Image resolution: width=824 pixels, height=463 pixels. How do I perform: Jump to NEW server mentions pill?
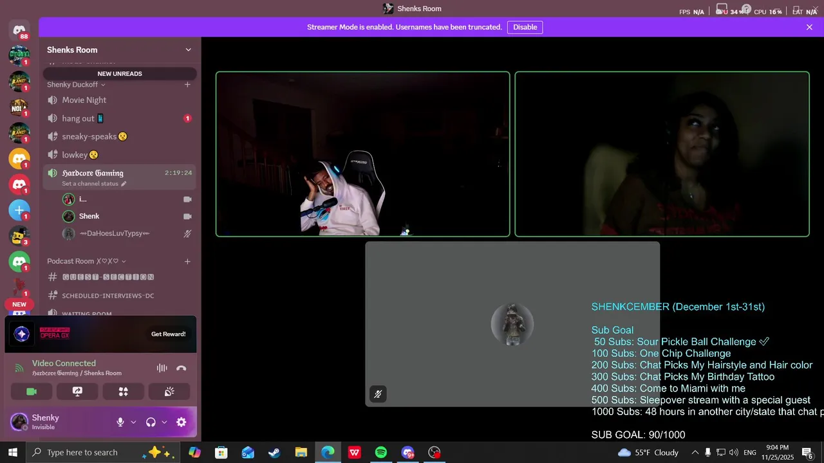[19, 305]
